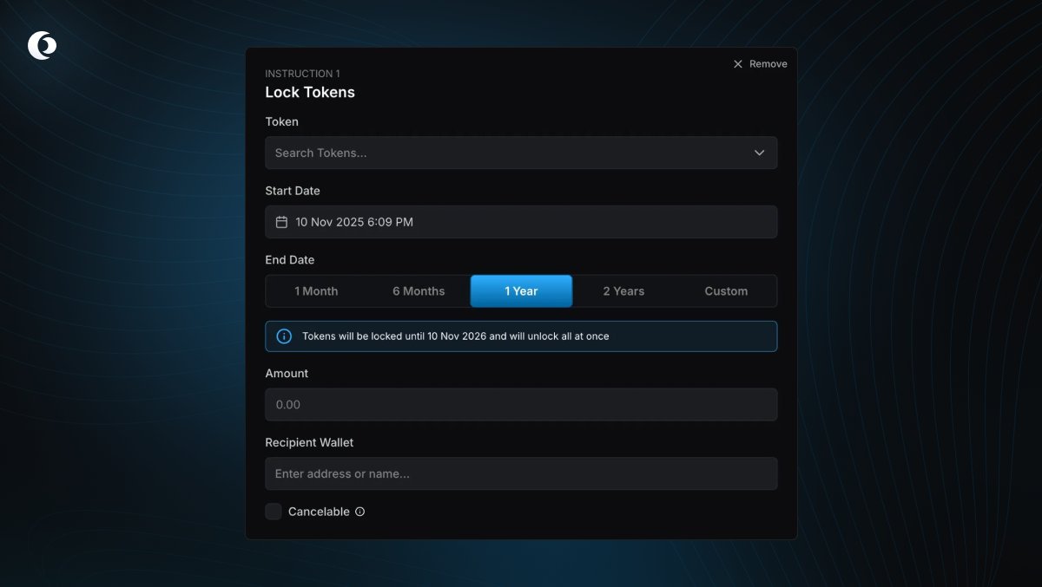The image size is (1042, 587).
Task: Remove this instruction via Remove text
Action: tap(768, 64)
